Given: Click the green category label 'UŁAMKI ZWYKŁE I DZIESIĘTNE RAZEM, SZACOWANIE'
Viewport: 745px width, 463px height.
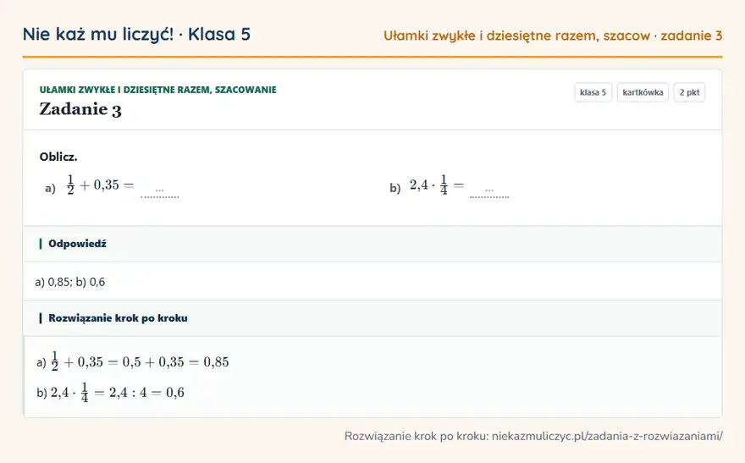Looking at the screenshot, I should [157, 90].
